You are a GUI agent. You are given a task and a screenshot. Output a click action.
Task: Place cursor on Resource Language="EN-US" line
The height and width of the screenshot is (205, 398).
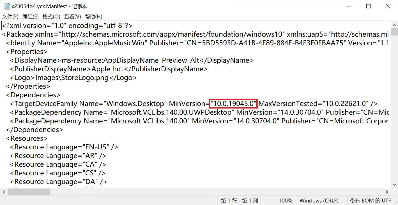[64, 147]
